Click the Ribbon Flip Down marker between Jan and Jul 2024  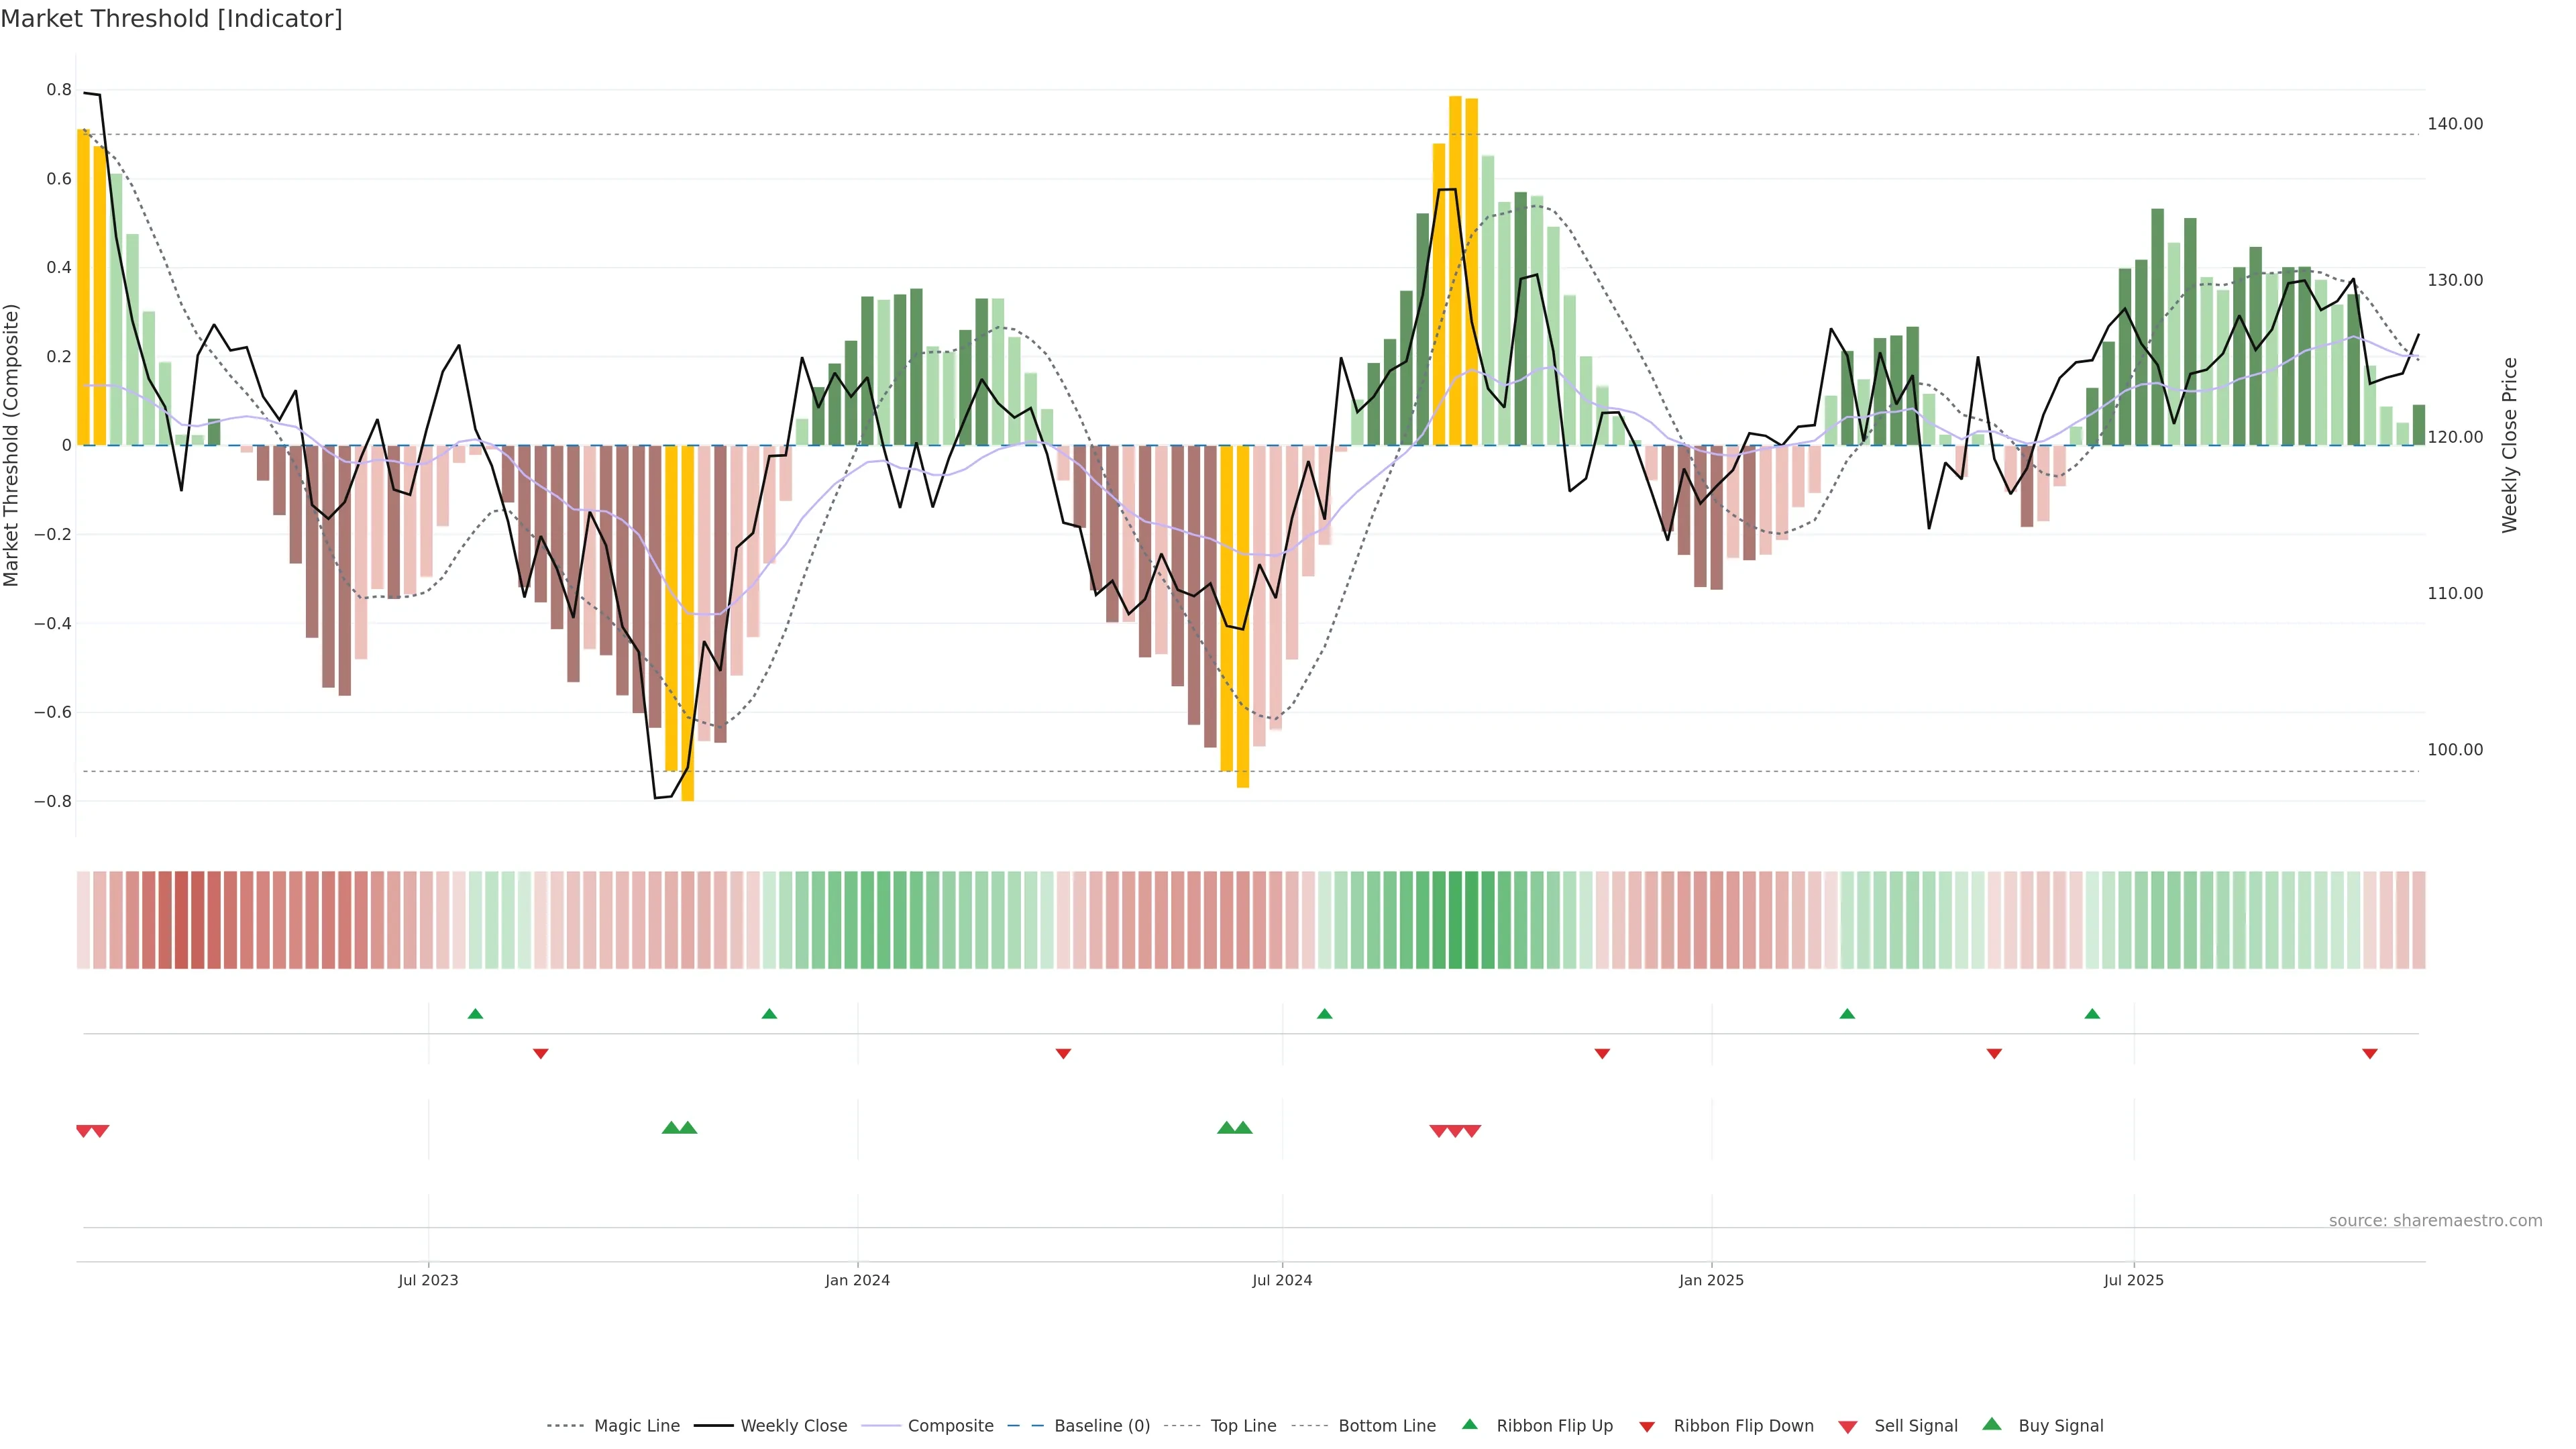tap(1063, 1054)
